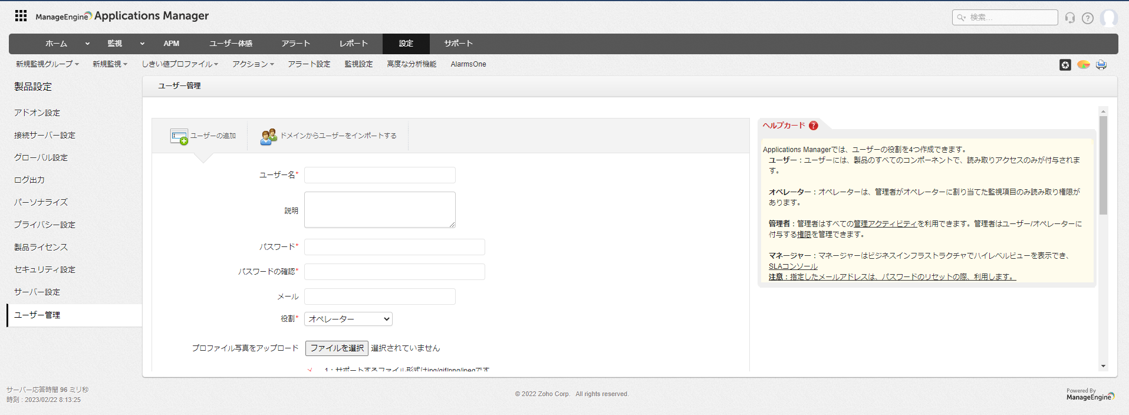Open the ユーザー体感 tab
The width and height of the screenshot is (1129, 415).
[x=231, y=44]
